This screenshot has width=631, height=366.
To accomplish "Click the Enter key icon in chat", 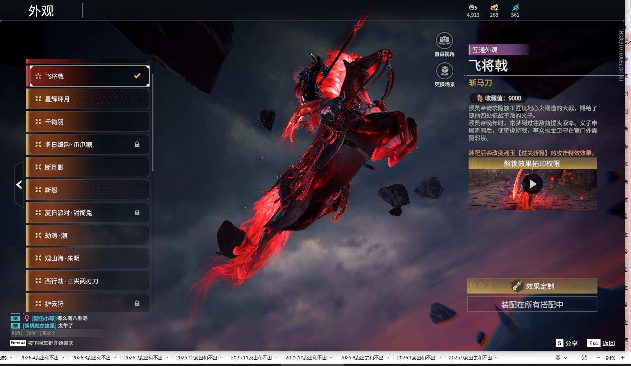I will (18, 343).
